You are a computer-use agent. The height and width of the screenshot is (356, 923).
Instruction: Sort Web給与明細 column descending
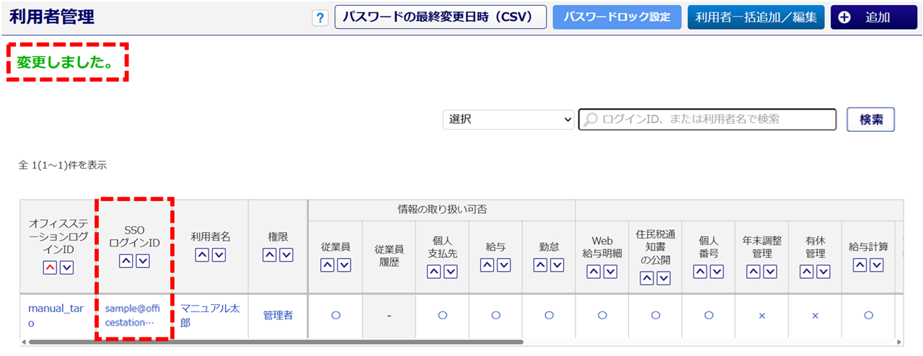tap(610, 271)
